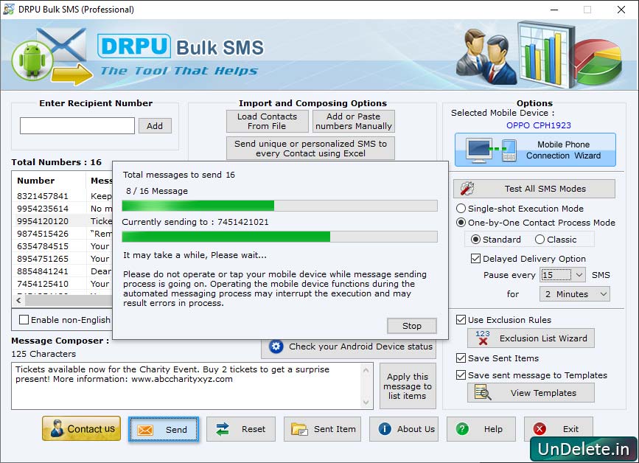The height and width of the screenshot is (463, 639).
Task: Click the gear icon for Android Device status
Action: [x=276, y=347]
